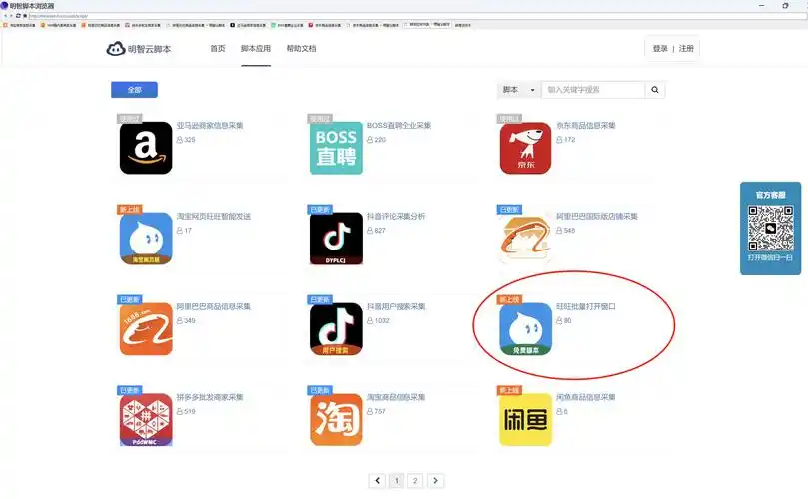Screen dimensions: 808x499
Task: Click the 抖音用户搜索采集 TikTok icon
Action: tap(336, 329)
